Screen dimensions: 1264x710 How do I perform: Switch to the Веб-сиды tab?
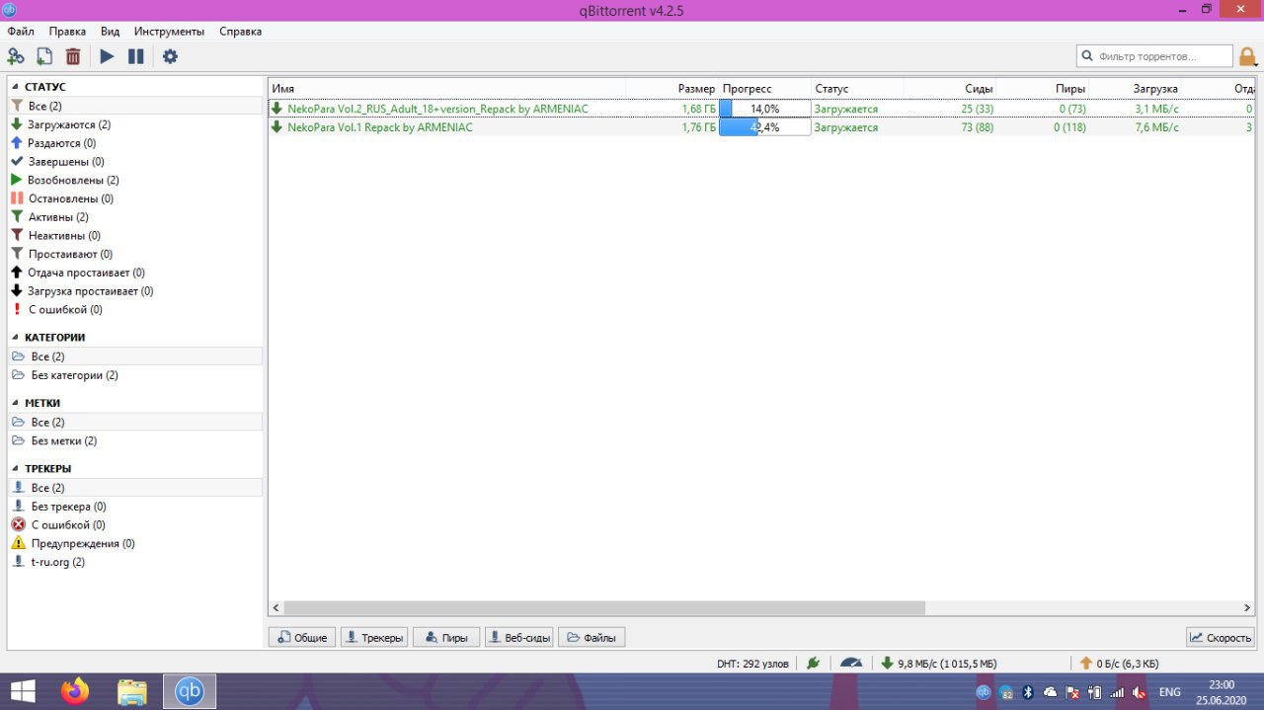pos(519,638)
